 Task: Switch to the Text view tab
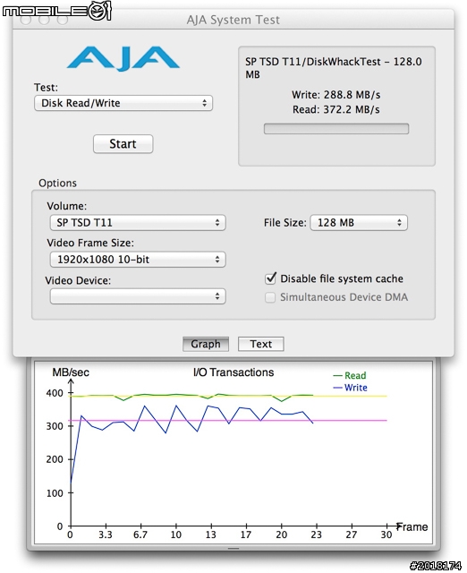260,344
